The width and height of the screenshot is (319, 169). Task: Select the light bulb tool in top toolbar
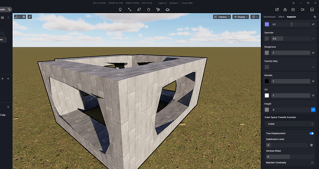pos(120,9)
